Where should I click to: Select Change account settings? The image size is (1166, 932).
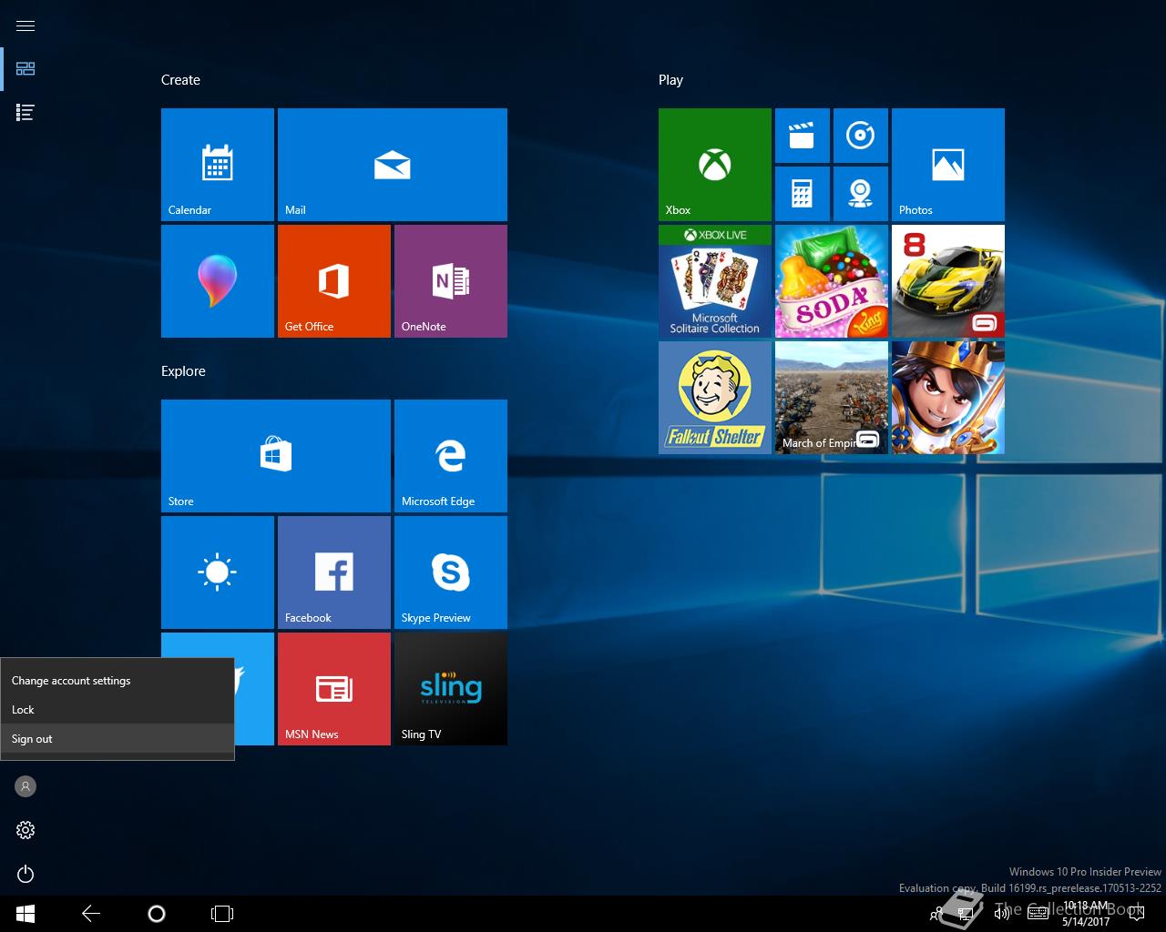[x=118, y=681]
